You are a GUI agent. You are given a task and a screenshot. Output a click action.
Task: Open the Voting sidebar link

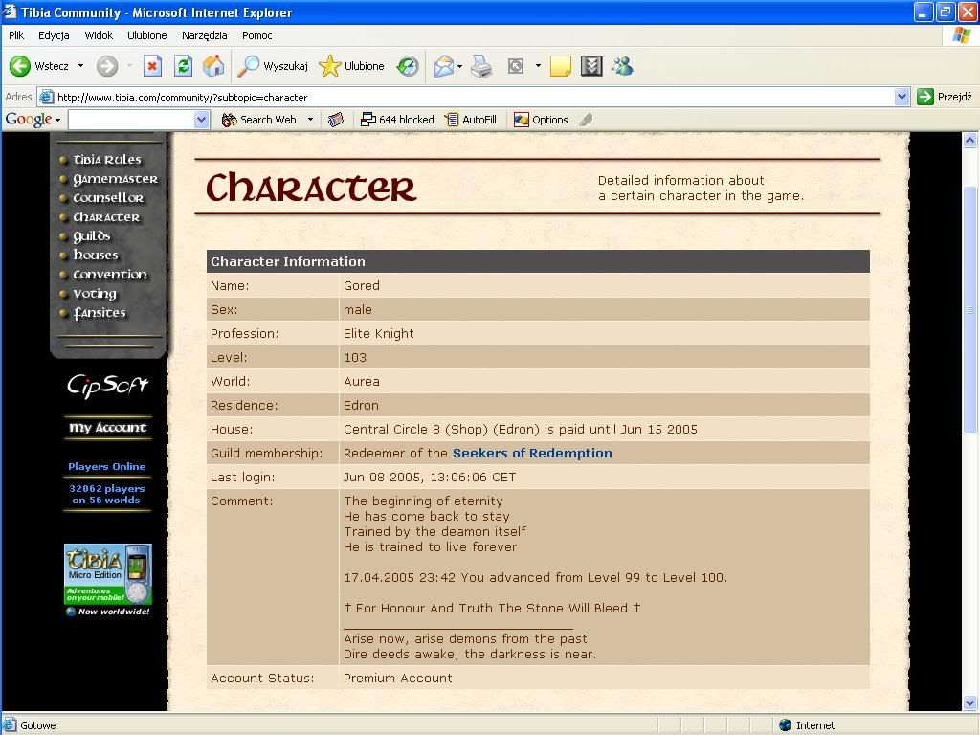click(x=95, y=294)
